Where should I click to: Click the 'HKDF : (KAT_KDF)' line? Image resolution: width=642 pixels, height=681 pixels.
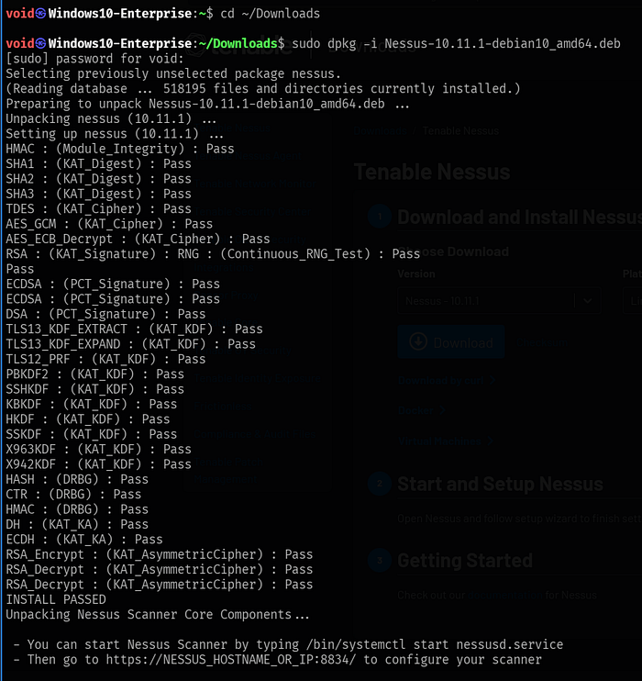click(88, 419)
